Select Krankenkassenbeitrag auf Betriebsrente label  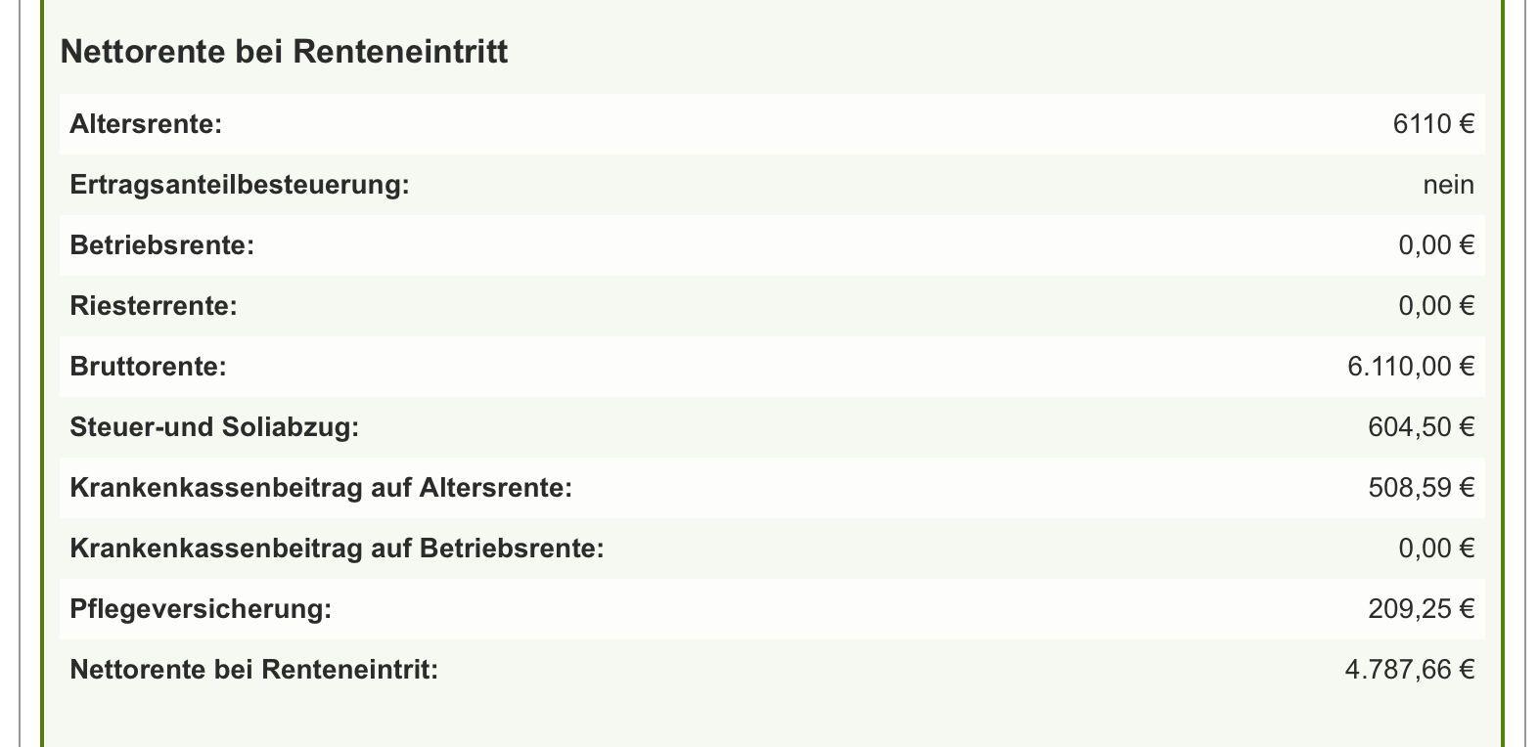(338, 549)
